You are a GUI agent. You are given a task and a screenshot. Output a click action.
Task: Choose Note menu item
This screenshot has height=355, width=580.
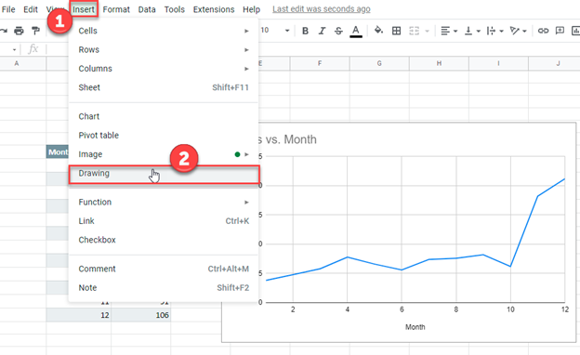pos(164,287)
